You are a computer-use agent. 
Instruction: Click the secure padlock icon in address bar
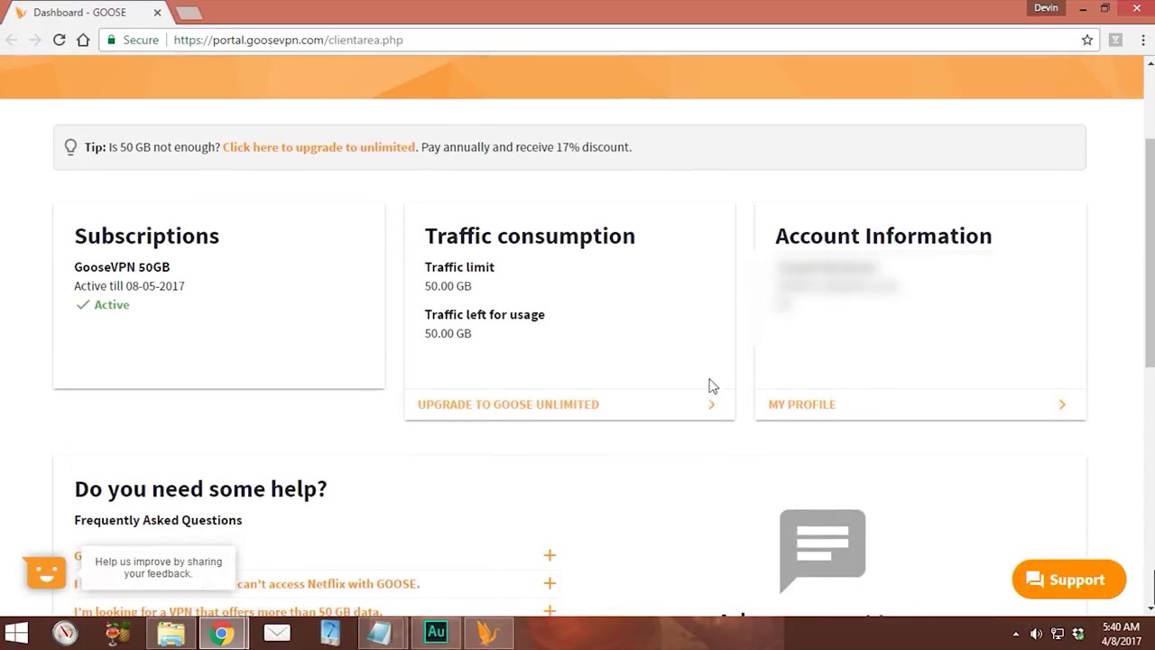point(112,40)
